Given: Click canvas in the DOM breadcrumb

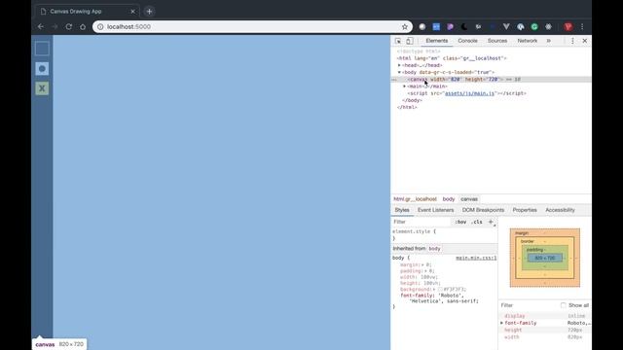Looking at the screenshot, I should [469, 199].
